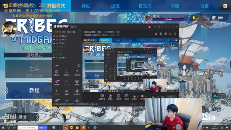The height and width of the screenshot is (130, 231).
Task: Open the 奖励 tab in game menu
Action: [x=86, y=6]
